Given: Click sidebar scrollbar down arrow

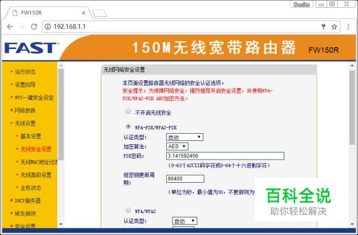Looking at the screenshot, I should click(x=61, y=225).
